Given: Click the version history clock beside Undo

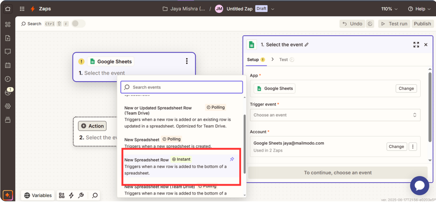Looking at the screenshot, I should click(x=370, y=24).
